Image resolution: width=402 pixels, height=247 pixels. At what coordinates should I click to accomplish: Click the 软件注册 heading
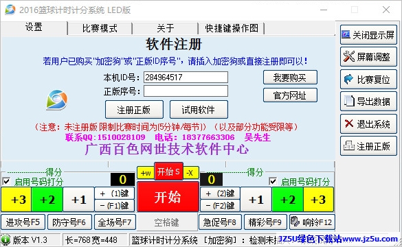coord(174,44)
